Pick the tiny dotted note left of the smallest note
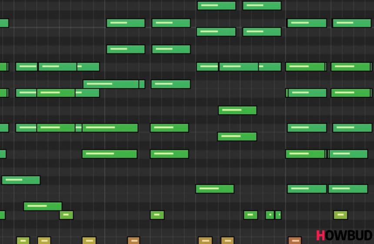374x244 pixels. click(x=270, y=215)
